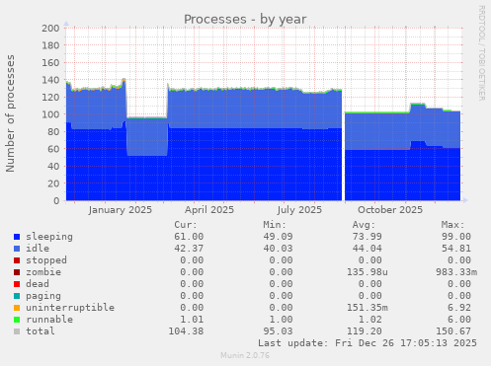Click sleeping current value 61.00
The width and height of the screenshot is (491, 366).
pos(189,237)
